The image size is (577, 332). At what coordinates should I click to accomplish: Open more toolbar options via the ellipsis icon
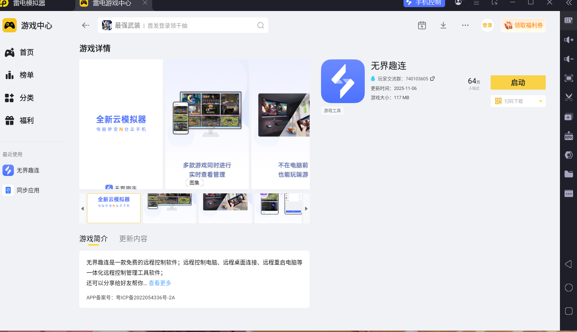coord(465,25)
